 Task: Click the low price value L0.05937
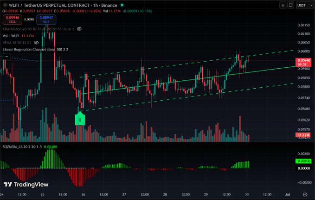[x=45, y=11]
